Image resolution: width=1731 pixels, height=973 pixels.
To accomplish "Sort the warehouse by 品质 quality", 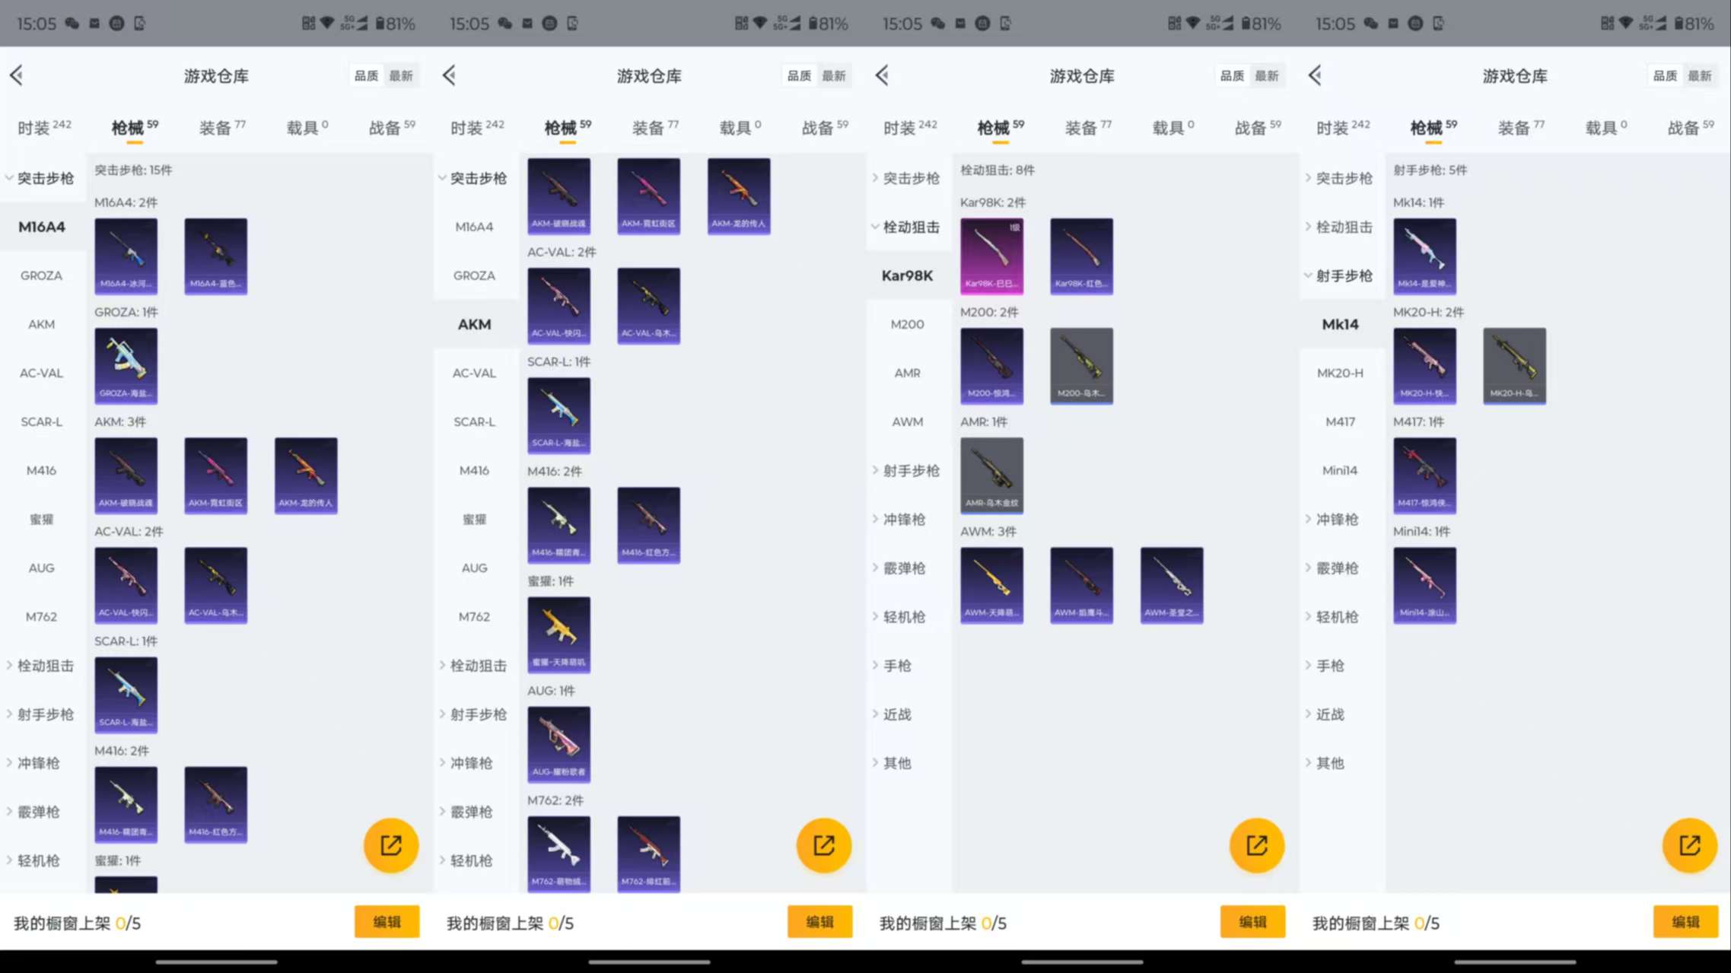I will 365,75.
